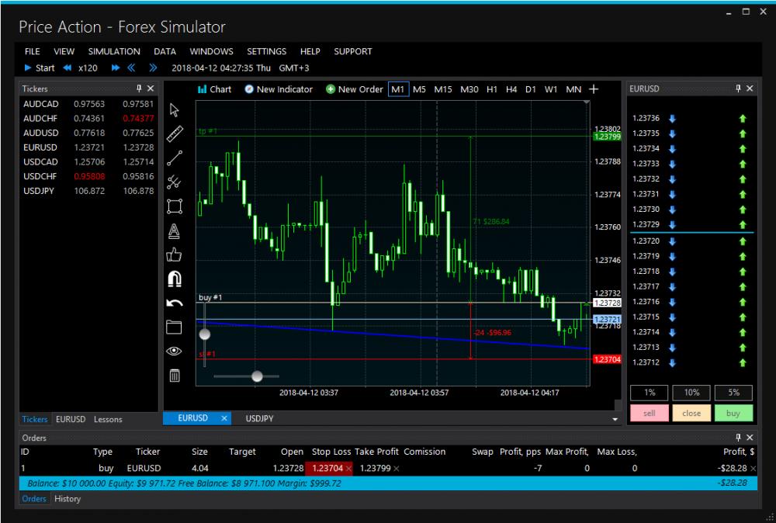The height and width of the screenshot is (523, 776).
Task: Select the rectangle drawing tool
Action: [x=175, y=206]
